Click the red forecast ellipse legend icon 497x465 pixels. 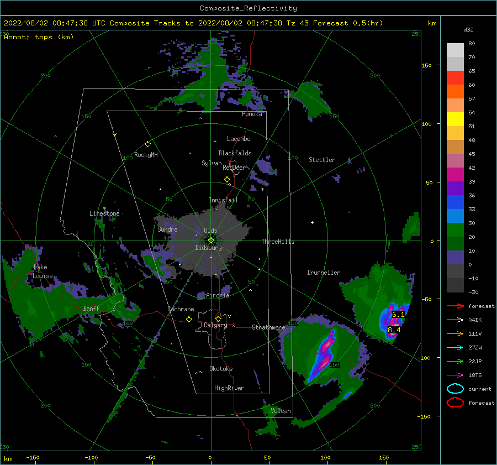click(x=455, y=403)
